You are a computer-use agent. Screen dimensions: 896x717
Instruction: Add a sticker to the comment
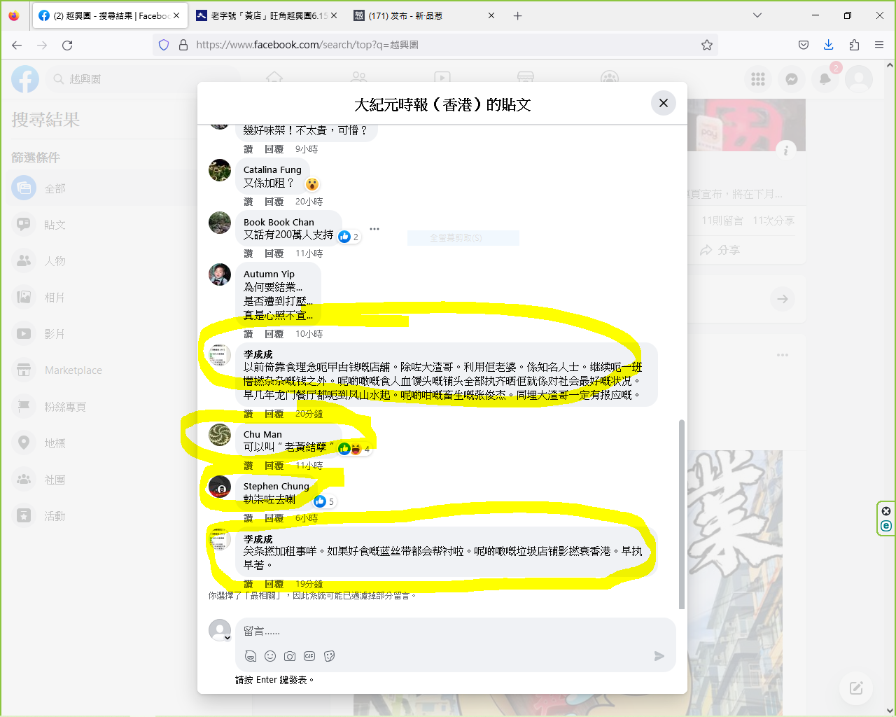(x=330, y=656)
